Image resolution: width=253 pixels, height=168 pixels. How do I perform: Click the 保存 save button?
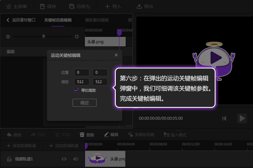point(48,7)
